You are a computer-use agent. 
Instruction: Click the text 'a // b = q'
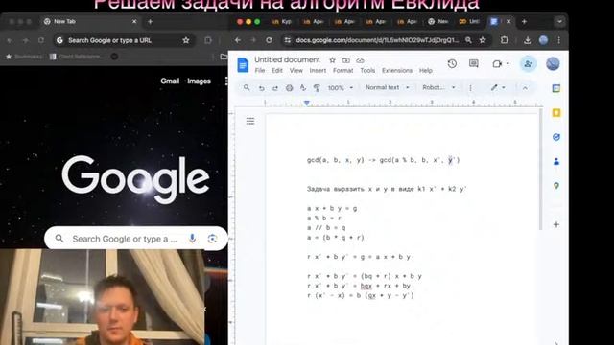coord(326,228)
